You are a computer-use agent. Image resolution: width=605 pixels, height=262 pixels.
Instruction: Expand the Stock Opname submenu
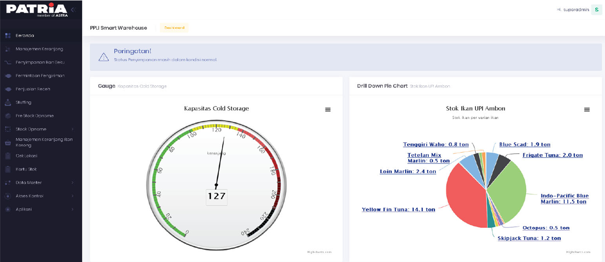click(x=72, y=129)
